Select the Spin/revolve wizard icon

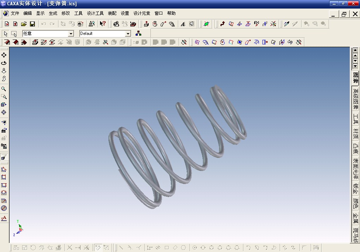coord(155,24)
